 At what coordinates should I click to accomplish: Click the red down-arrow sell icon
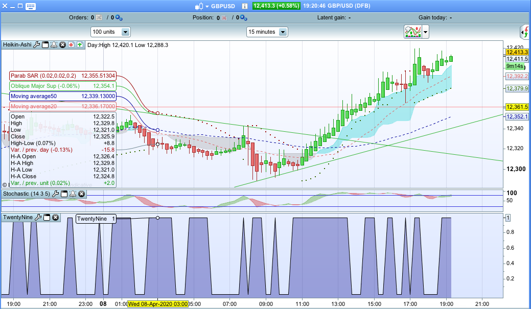71,44
